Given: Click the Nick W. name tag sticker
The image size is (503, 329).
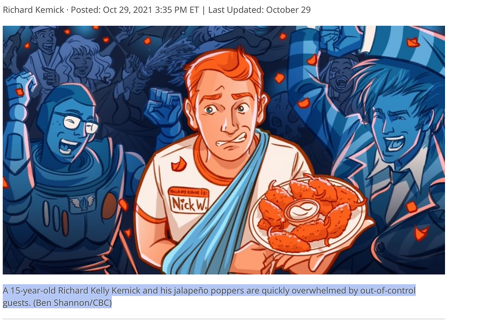Looking at the screenshot, I should pos(189,200).
